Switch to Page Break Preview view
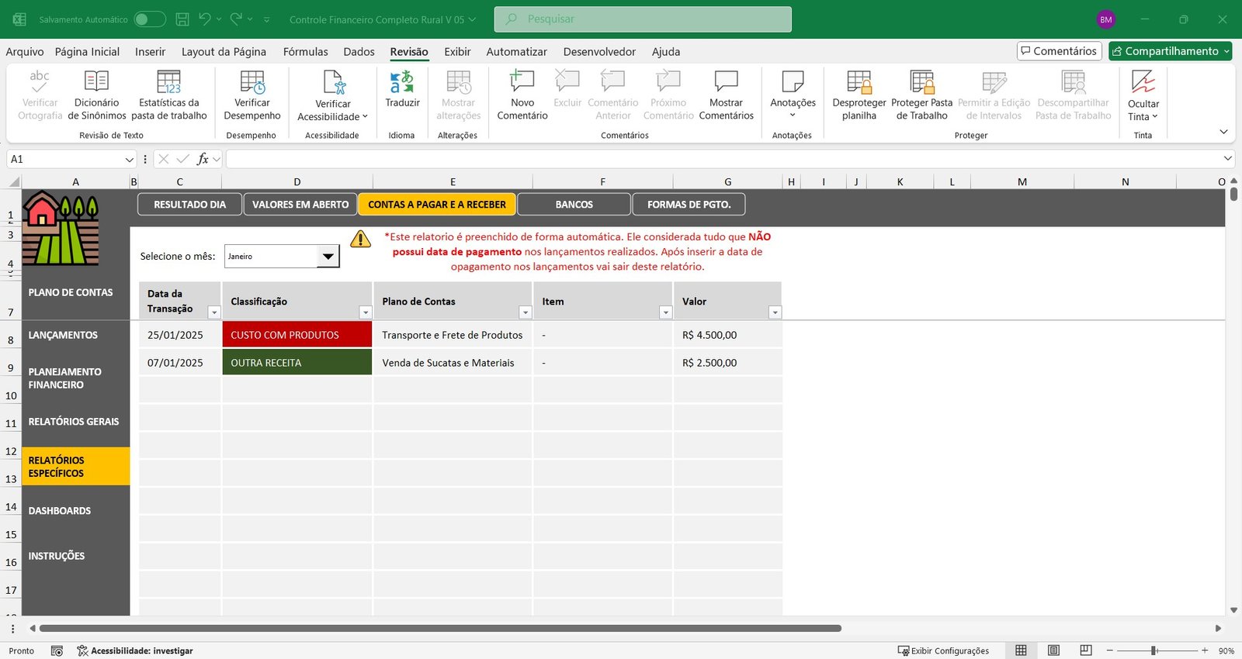Screen dimensions: 1242x659 (1086, 650)
